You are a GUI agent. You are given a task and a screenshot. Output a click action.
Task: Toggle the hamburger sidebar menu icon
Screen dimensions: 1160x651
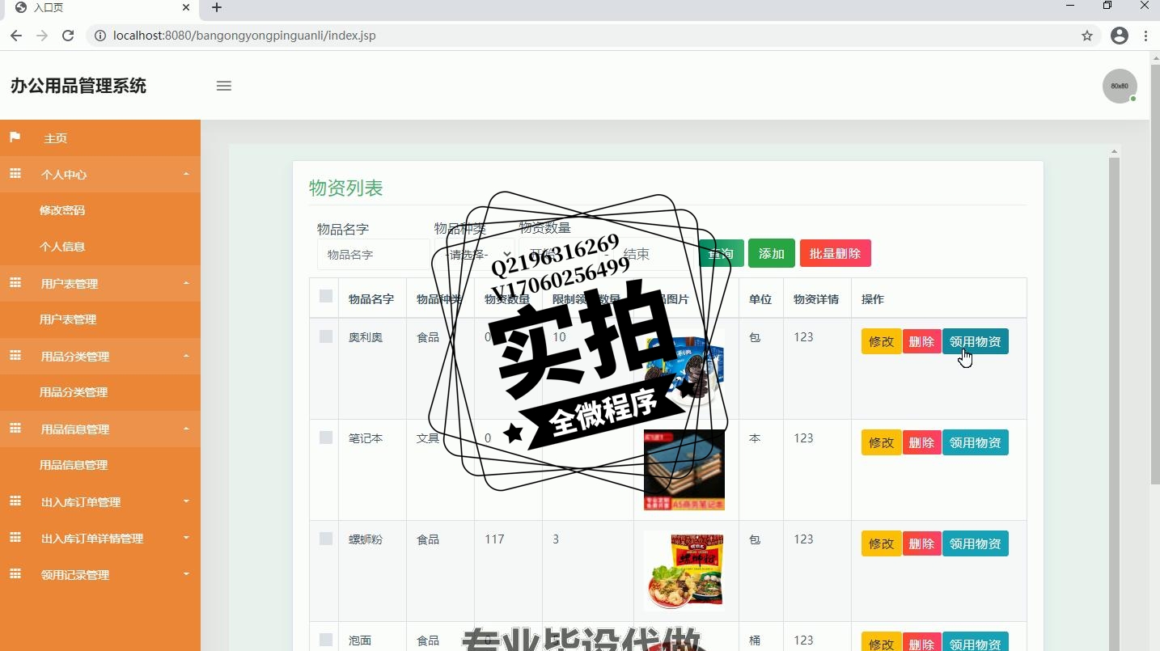(224, 86)
